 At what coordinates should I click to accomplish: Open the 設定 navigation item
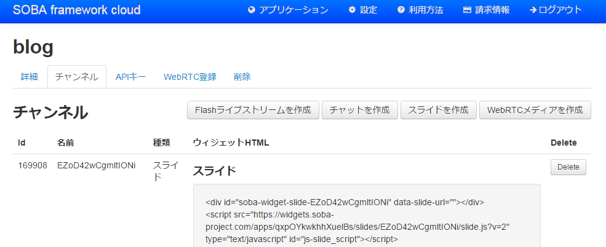click(x=362, y=10)
